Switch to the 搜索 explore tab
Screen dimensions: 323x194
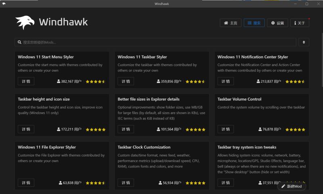254,23
